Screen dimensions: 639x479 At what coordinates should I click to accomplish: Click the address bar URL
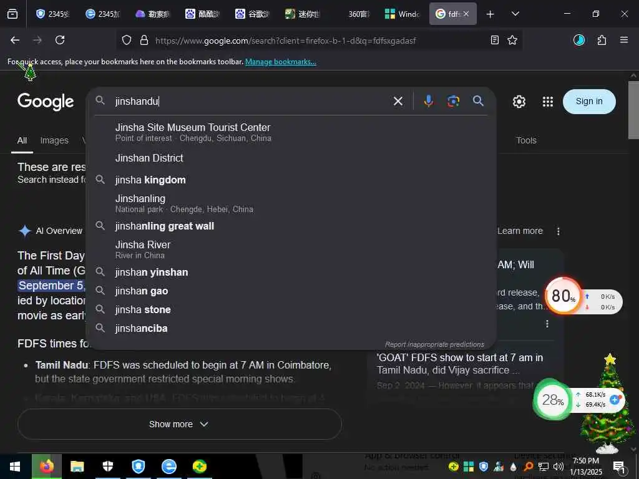click(285, 41)
